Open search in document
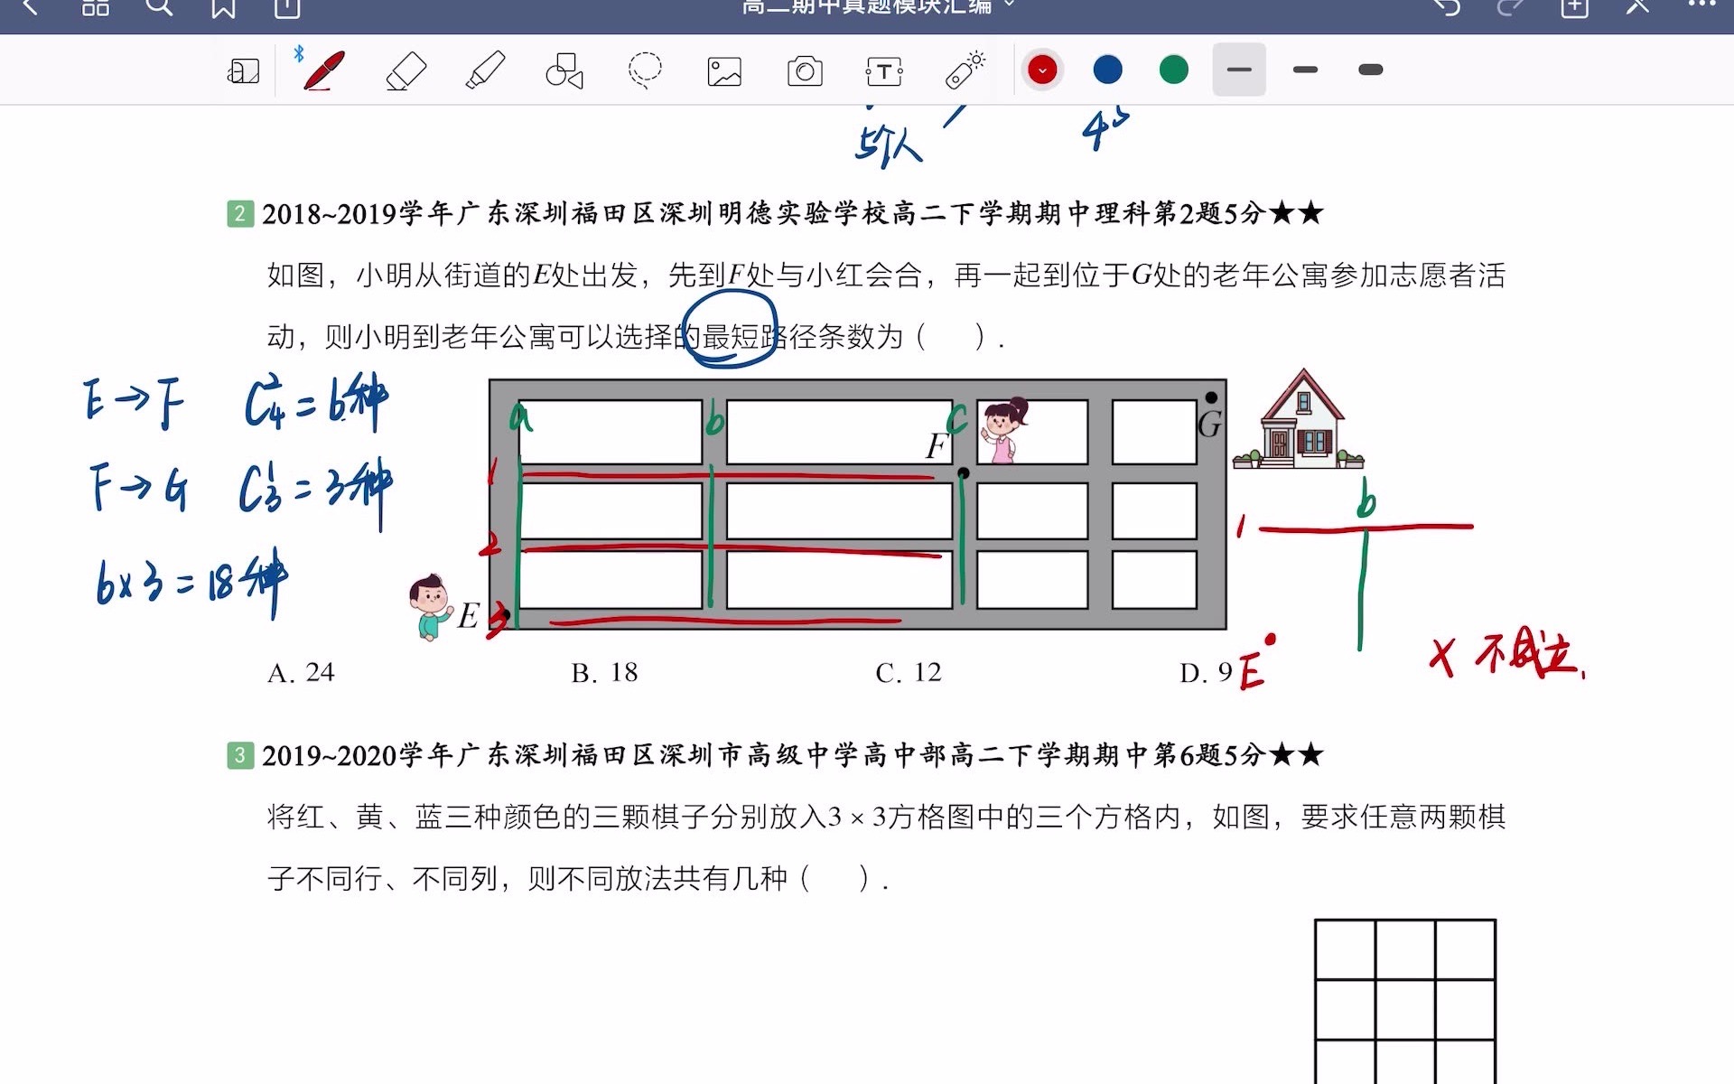Image resolution: width=1734 pixels, height=1084 pixels. 159,7
